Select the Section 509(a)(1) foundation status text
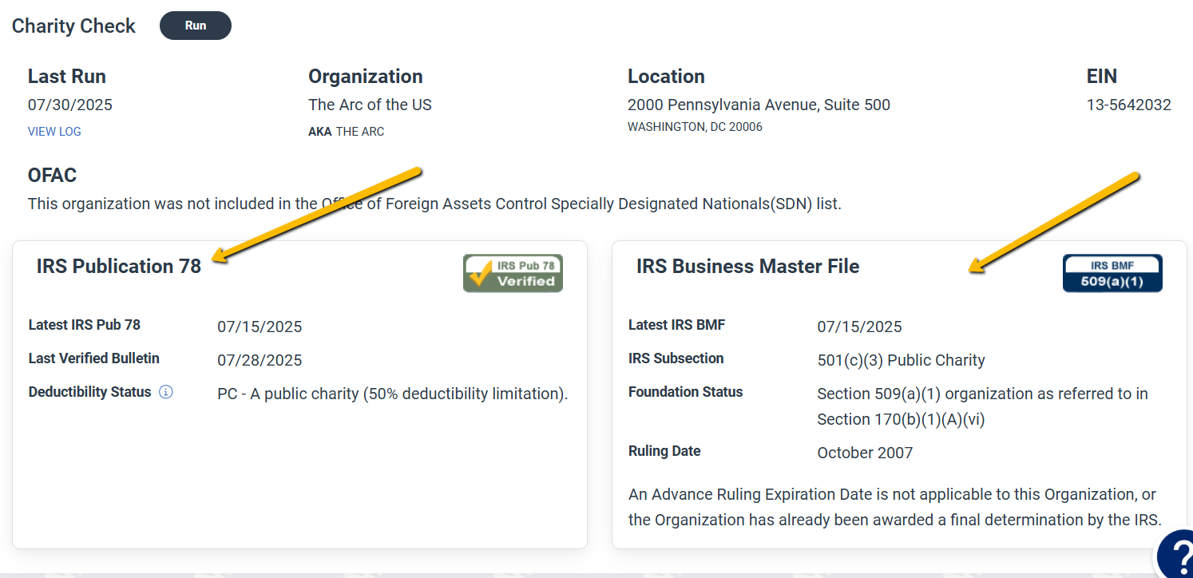 click(x=983, y=406)
